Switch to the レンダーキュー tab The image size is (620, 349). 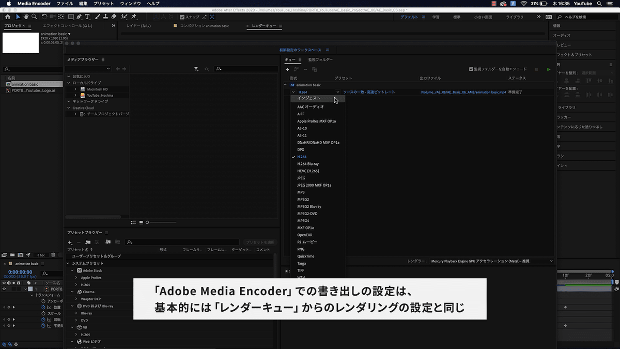click(264, 25)
